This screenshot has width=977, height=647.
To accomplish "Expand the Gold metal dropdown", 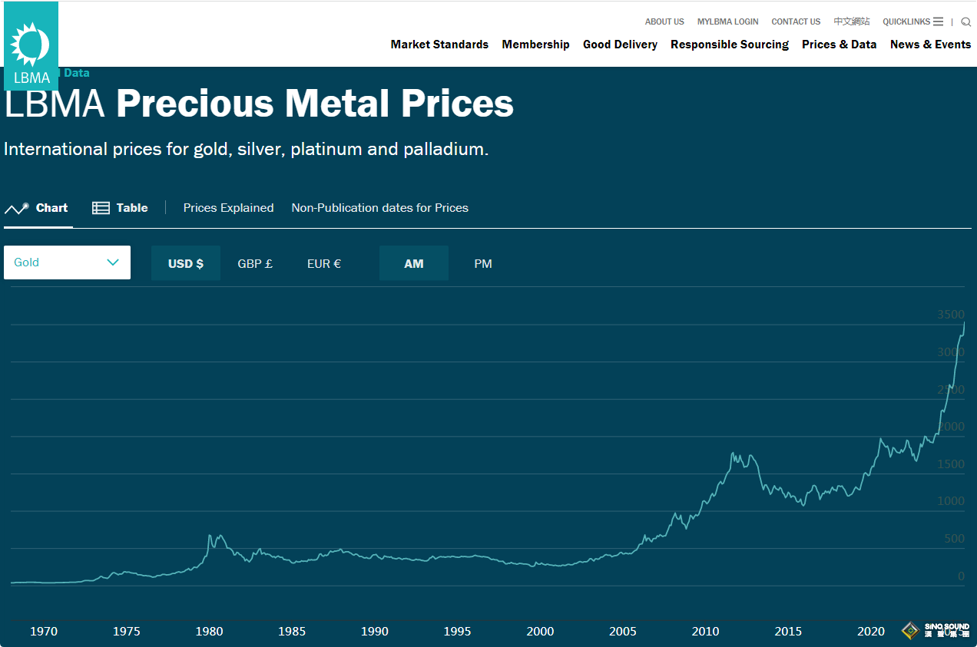I will (67, 262).
